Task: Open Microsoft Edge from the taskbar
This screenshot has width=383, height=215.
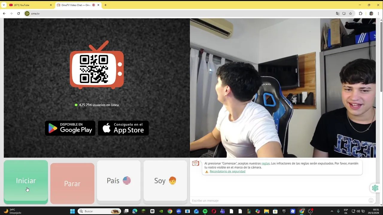Action: click(x=135, y=211)
